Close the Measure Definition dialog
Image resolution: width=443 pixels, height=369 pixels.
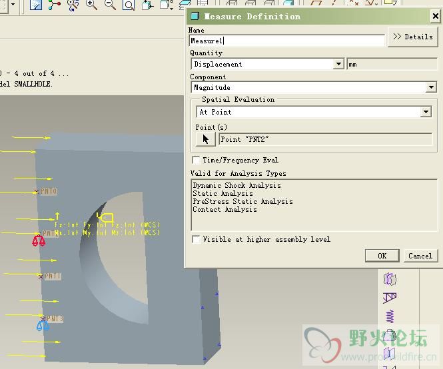[435, 16]
